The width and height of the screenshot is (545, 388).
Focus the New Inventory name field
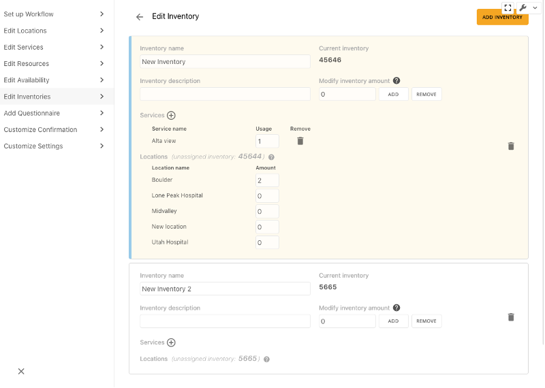[x=225, y=61]
